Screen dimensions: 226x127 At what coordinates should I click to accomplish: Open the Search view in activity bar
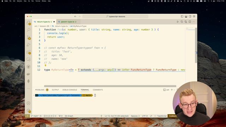(29, 30)
